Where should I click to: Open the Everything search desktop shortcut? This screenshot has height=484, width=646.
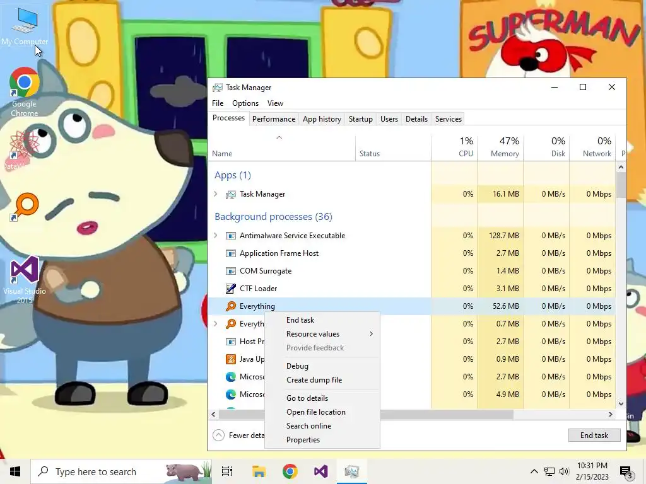[25, 206]
